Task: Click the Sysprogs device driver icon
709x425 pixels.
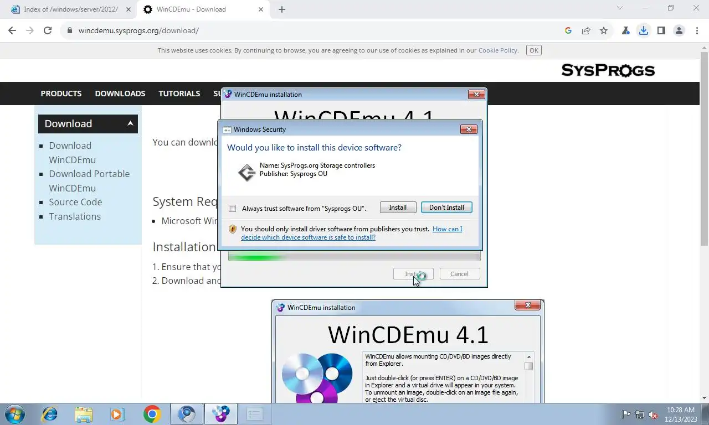Action: point(246,172)
